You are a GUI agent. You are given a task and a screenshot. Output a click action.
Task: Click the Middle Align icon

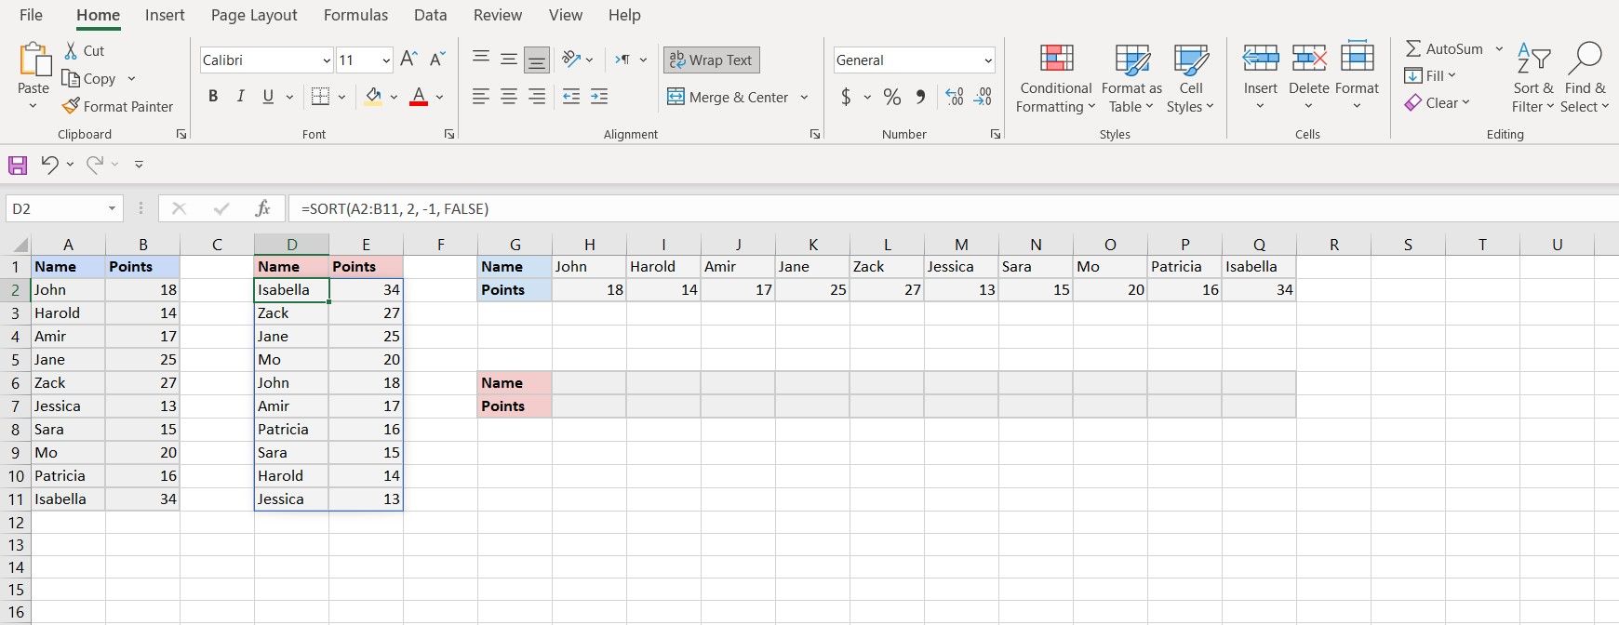[x=509, y=60]
